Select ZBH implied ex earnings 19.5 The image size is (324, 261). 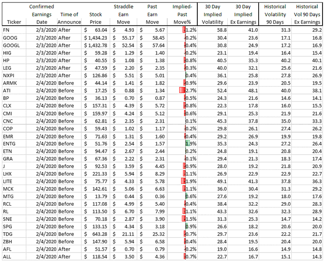[243, 242]
